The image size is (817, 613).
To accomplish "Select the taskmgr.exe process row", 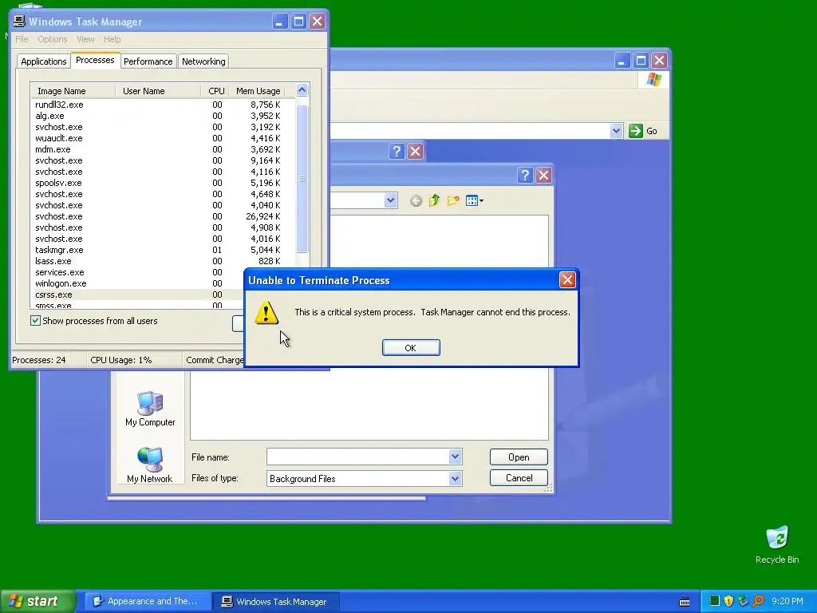I will [x=163, y=250].
